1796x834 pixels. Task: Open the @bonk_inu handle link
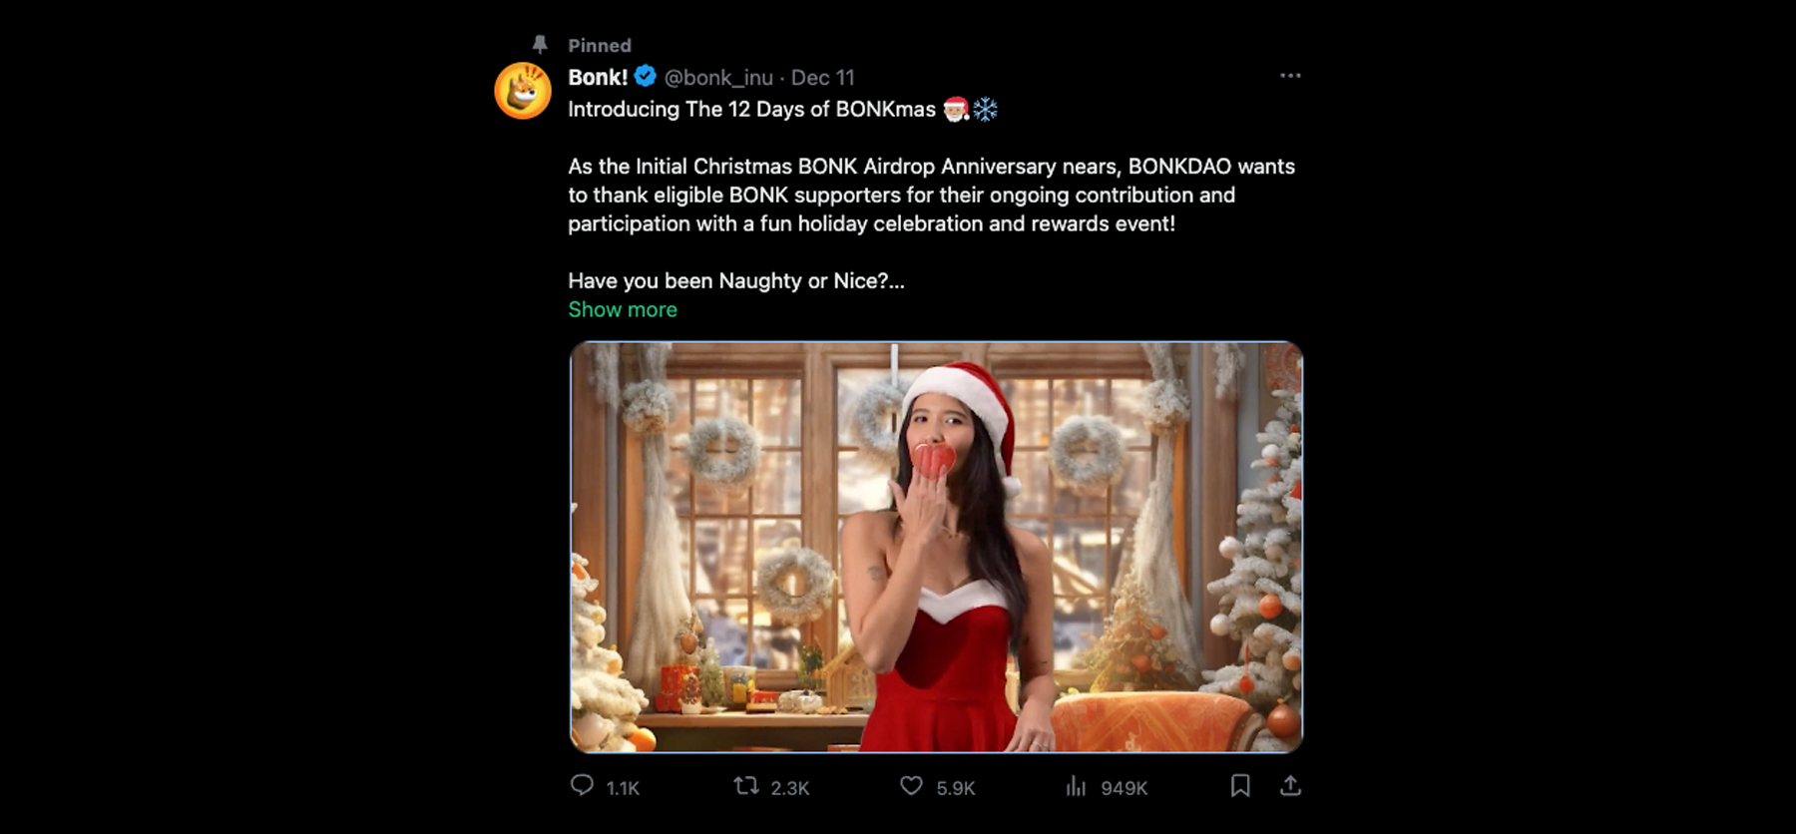pos(718,78)
